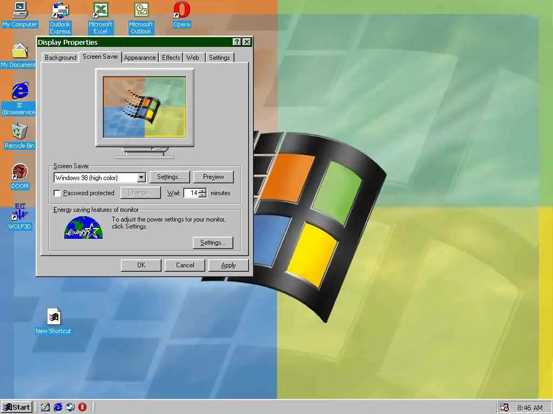Decrease the Wait minutes value
Screen dimensions: 553x414
[x=203, y=195]
